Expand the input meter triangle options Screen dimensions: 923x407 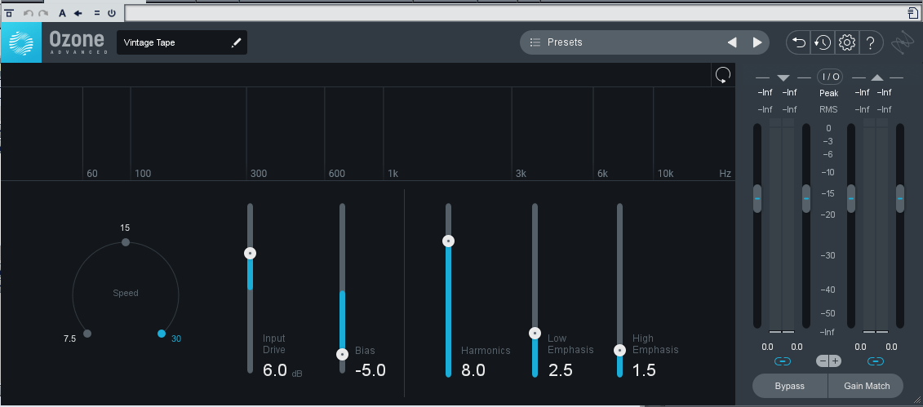click(783, 77)
